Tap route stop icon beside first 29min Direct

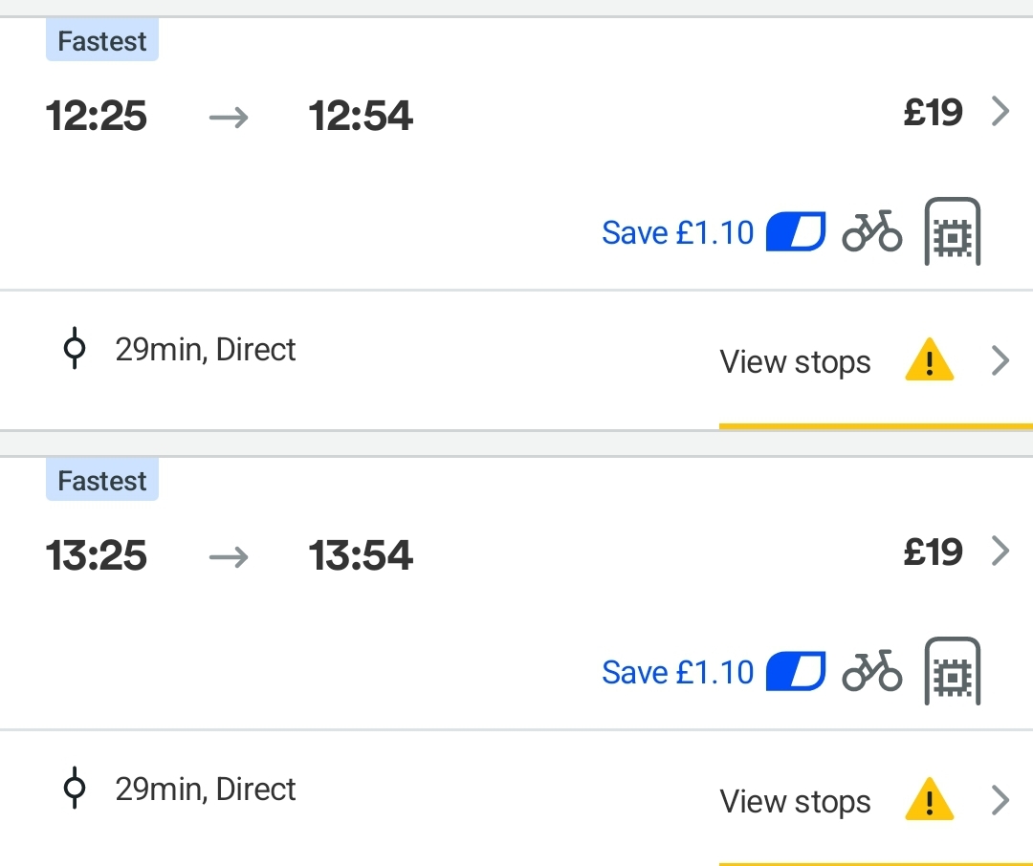click(x=75, y=348)
